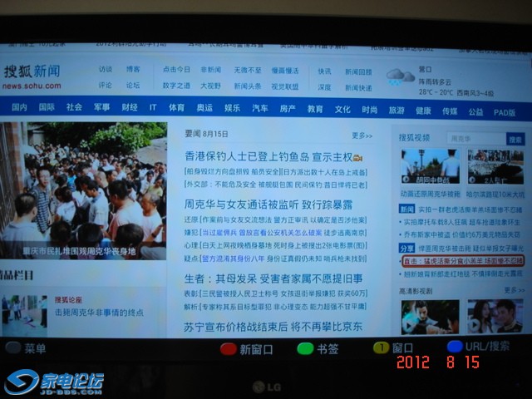The width and height of the screenshot is (532, 399).
Task: Click 更多>> beside 高清影视剧
Action: click(x=514, y=290)
